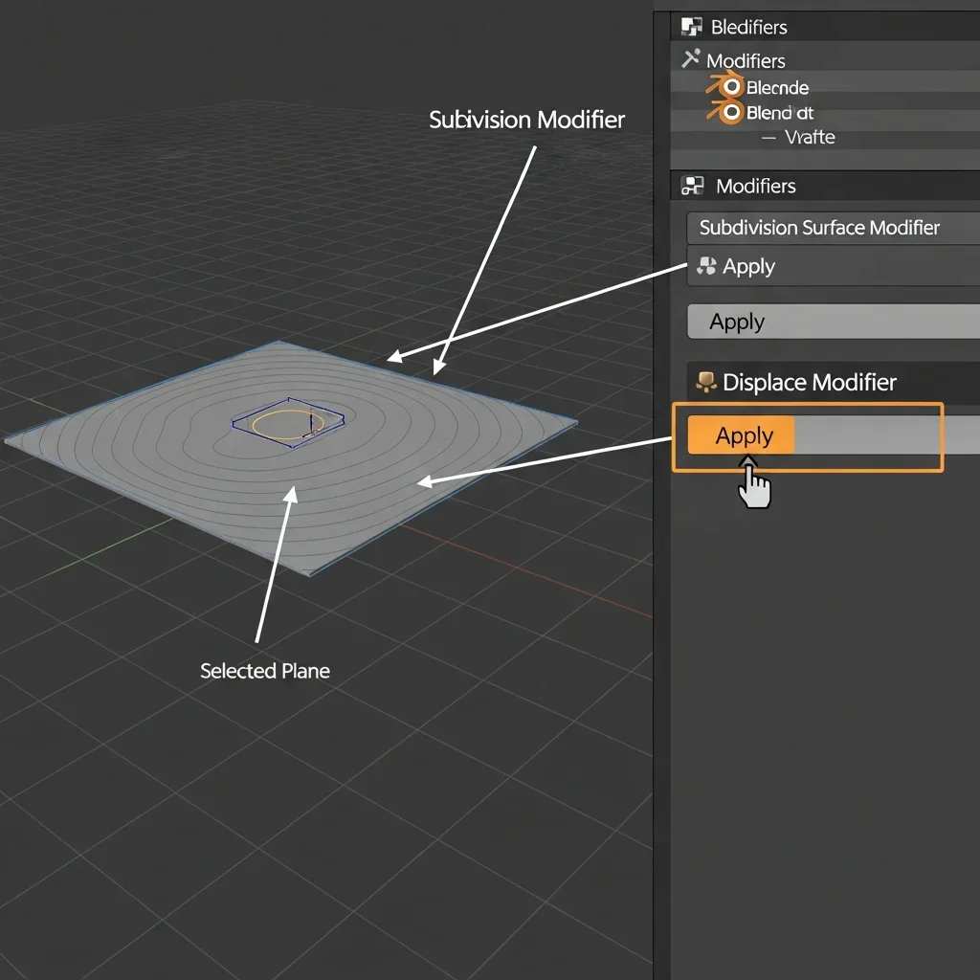This screenshot has width=980, height=980.
Task: Select the Blecnde tree row
Action: (x=825, y=87)
